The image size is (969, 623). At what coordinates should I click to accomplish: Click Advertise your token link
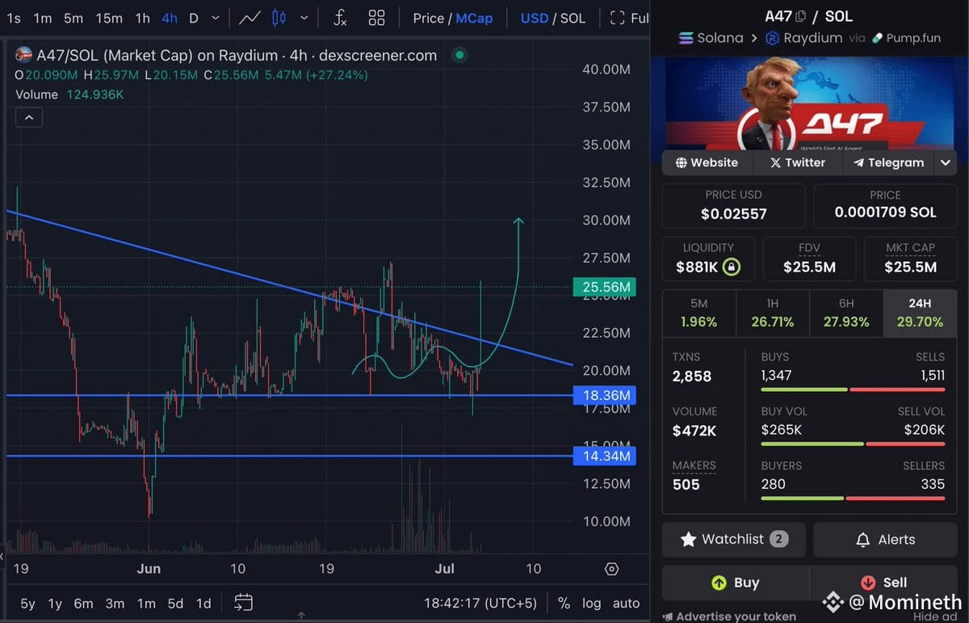tap(729, 617)
